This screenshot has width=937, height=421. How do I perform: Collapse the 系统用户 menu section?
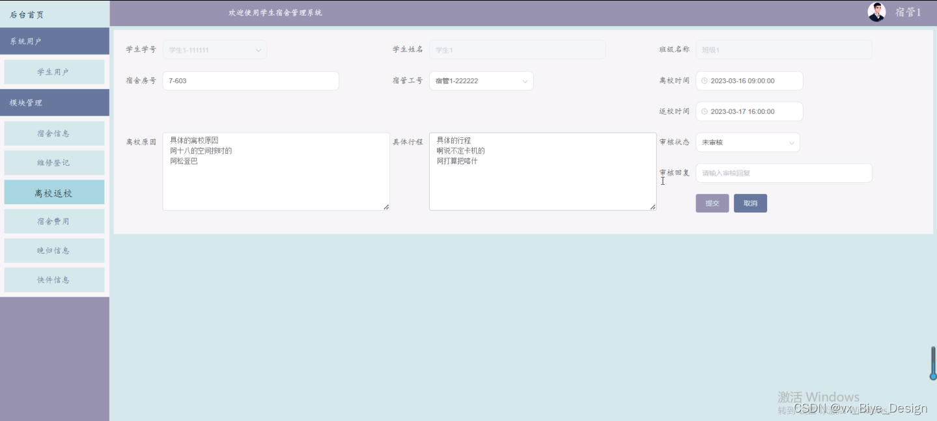point(55,41)
